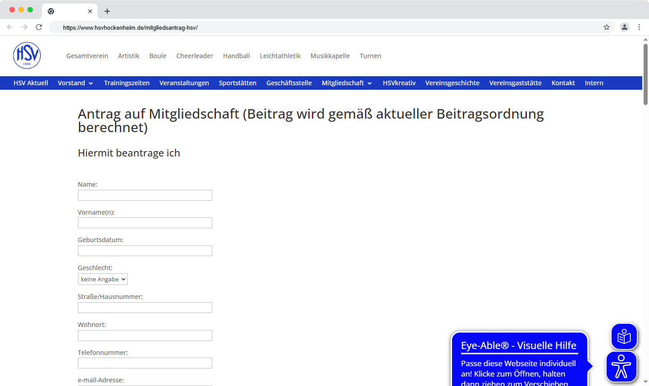Click the HSV club logo
The image size is (649, 386).
(27, 55)
